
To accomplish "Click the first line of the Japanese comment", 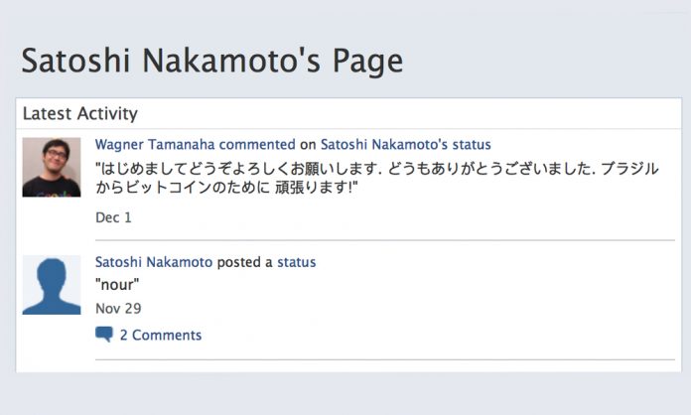I will click(x=376, y=169).
